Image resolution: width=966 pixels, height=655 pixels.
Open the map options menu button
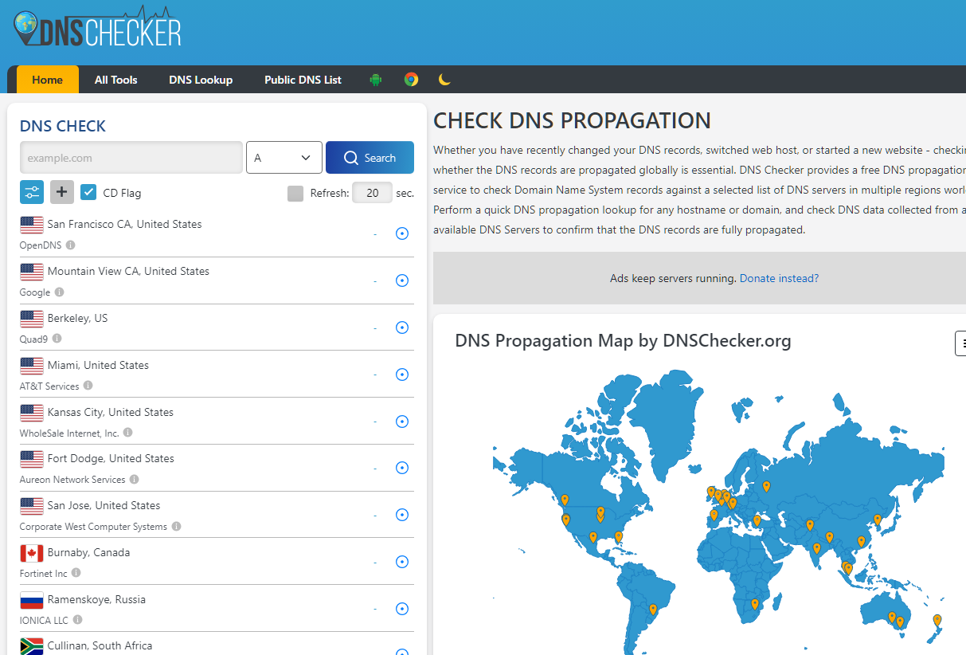960,343
